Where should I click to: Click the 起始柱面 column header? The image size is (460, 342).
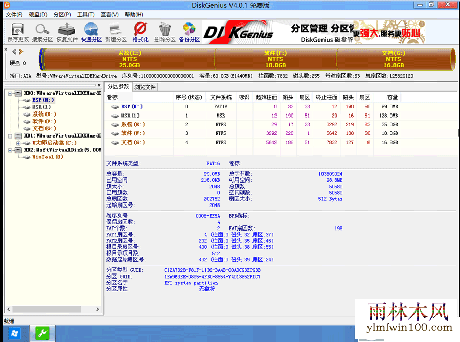(x=266, y=97)
